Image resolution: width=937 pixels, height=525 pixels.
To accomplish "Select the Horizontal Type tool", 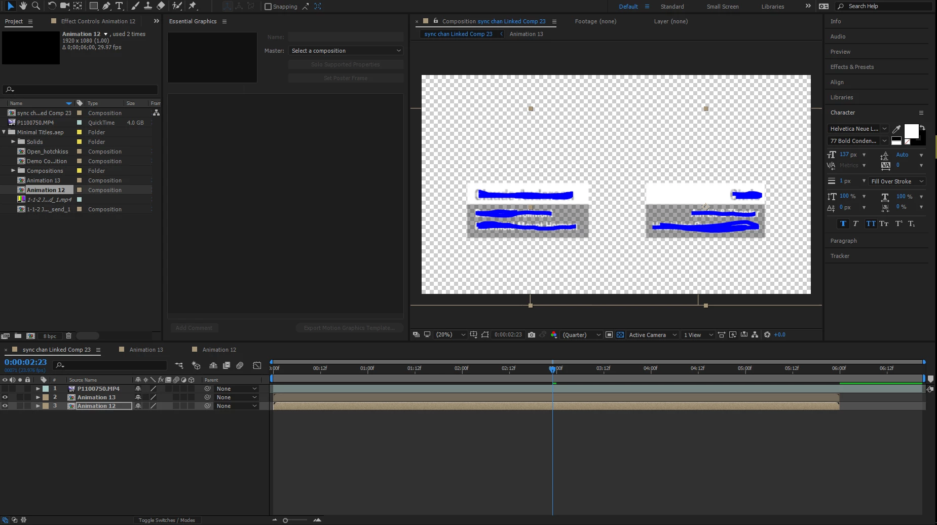I will tap(119, 6).
